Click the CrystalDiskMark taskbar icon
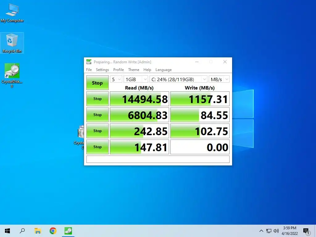The image size is (316, 237). [68, 231]
